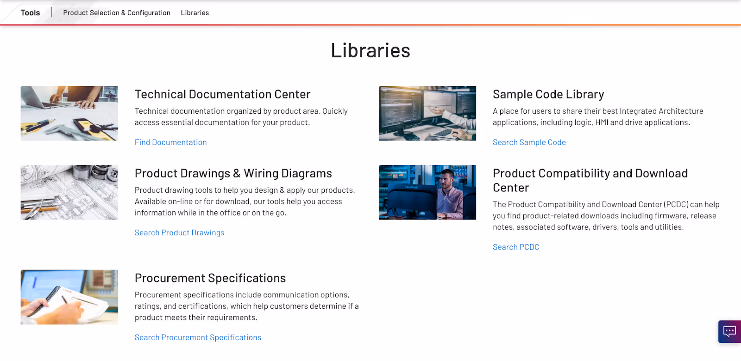
Task: Click the 'Procurement specifications include communication options' text
Action: click(247, 306)
